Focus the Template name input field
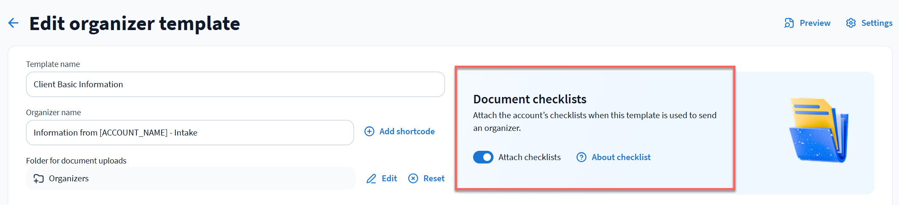The width and height of the screenshot is (899, 205). [x=235, y=84]
